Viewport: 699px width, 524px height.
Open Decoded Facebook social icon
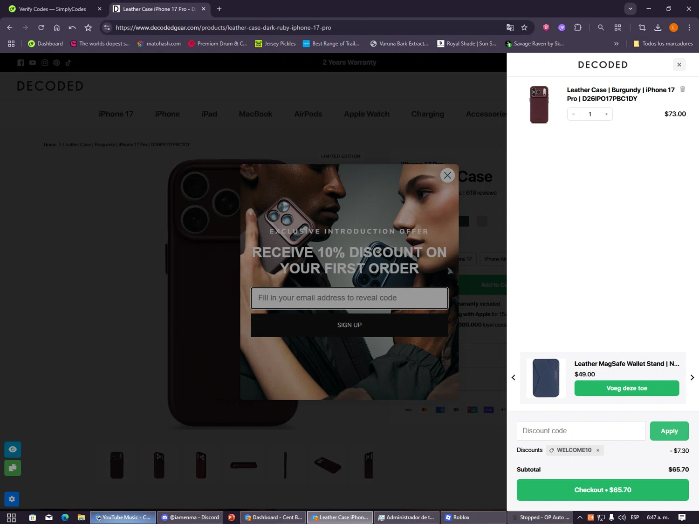21,62
